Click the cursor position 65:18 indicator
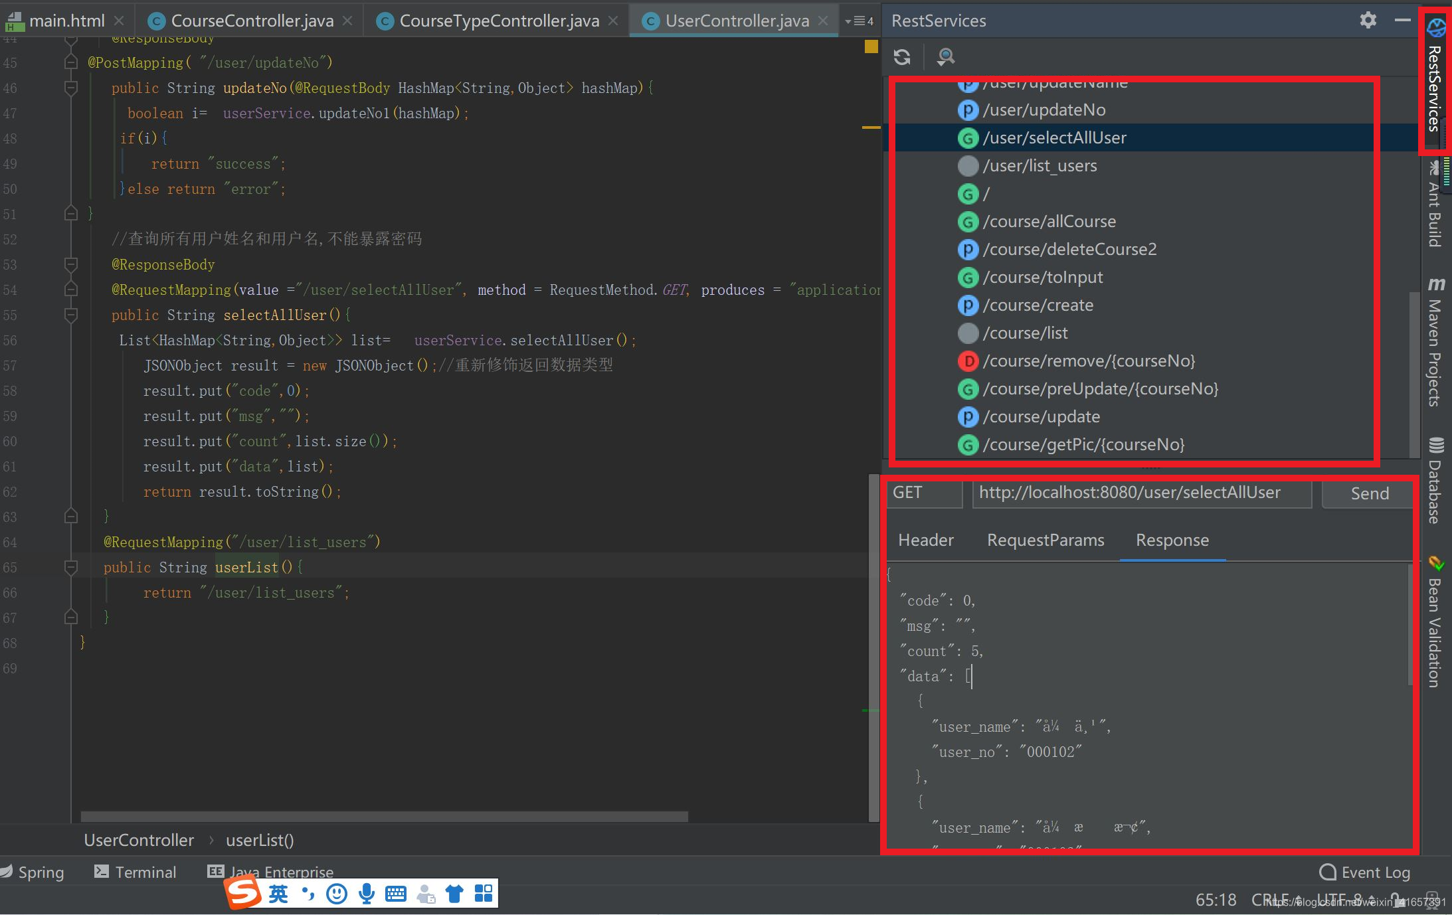Viewport: 1452px width, 915px height. coord(1216,900)
